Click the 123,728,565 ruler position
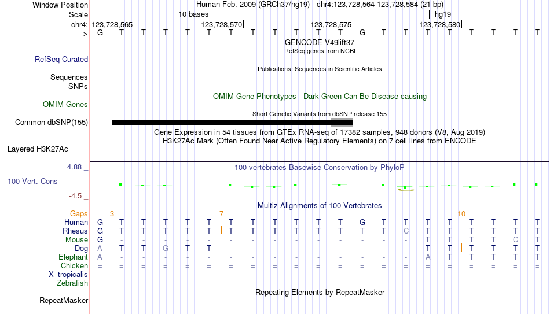The image size is (550, 314). coord(112,24)
